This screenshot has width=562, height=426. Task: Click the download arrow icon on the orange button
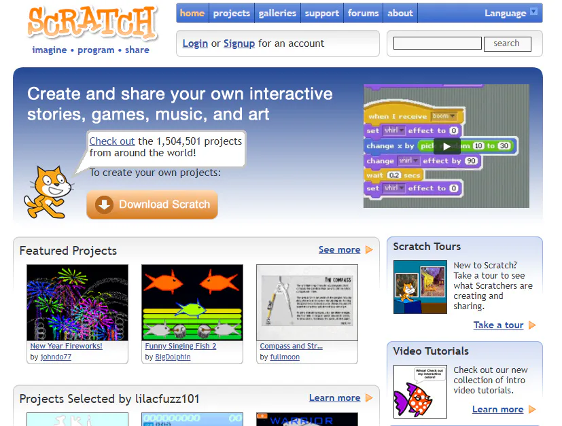click(104, 205)
